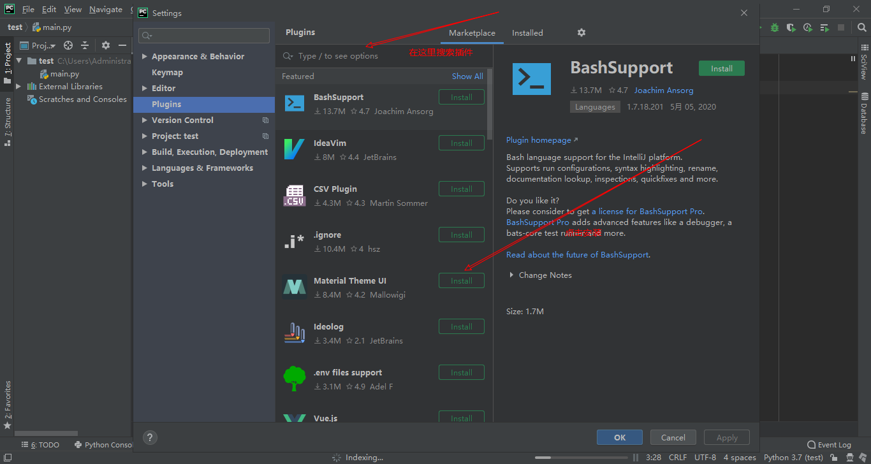Switch to the Installed tab

[x=527, y=33]
